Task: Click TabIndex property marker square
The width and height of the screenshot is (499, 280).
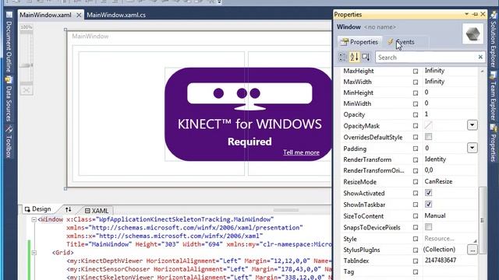Action: click(416, 261)
